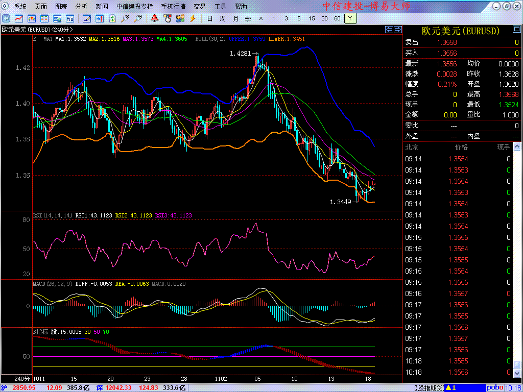The height and width of the screenshot is (392, 523).
Task: Click the lightning bolt quick trade icon
Action: pyautogui.click(x=193, y=18)
